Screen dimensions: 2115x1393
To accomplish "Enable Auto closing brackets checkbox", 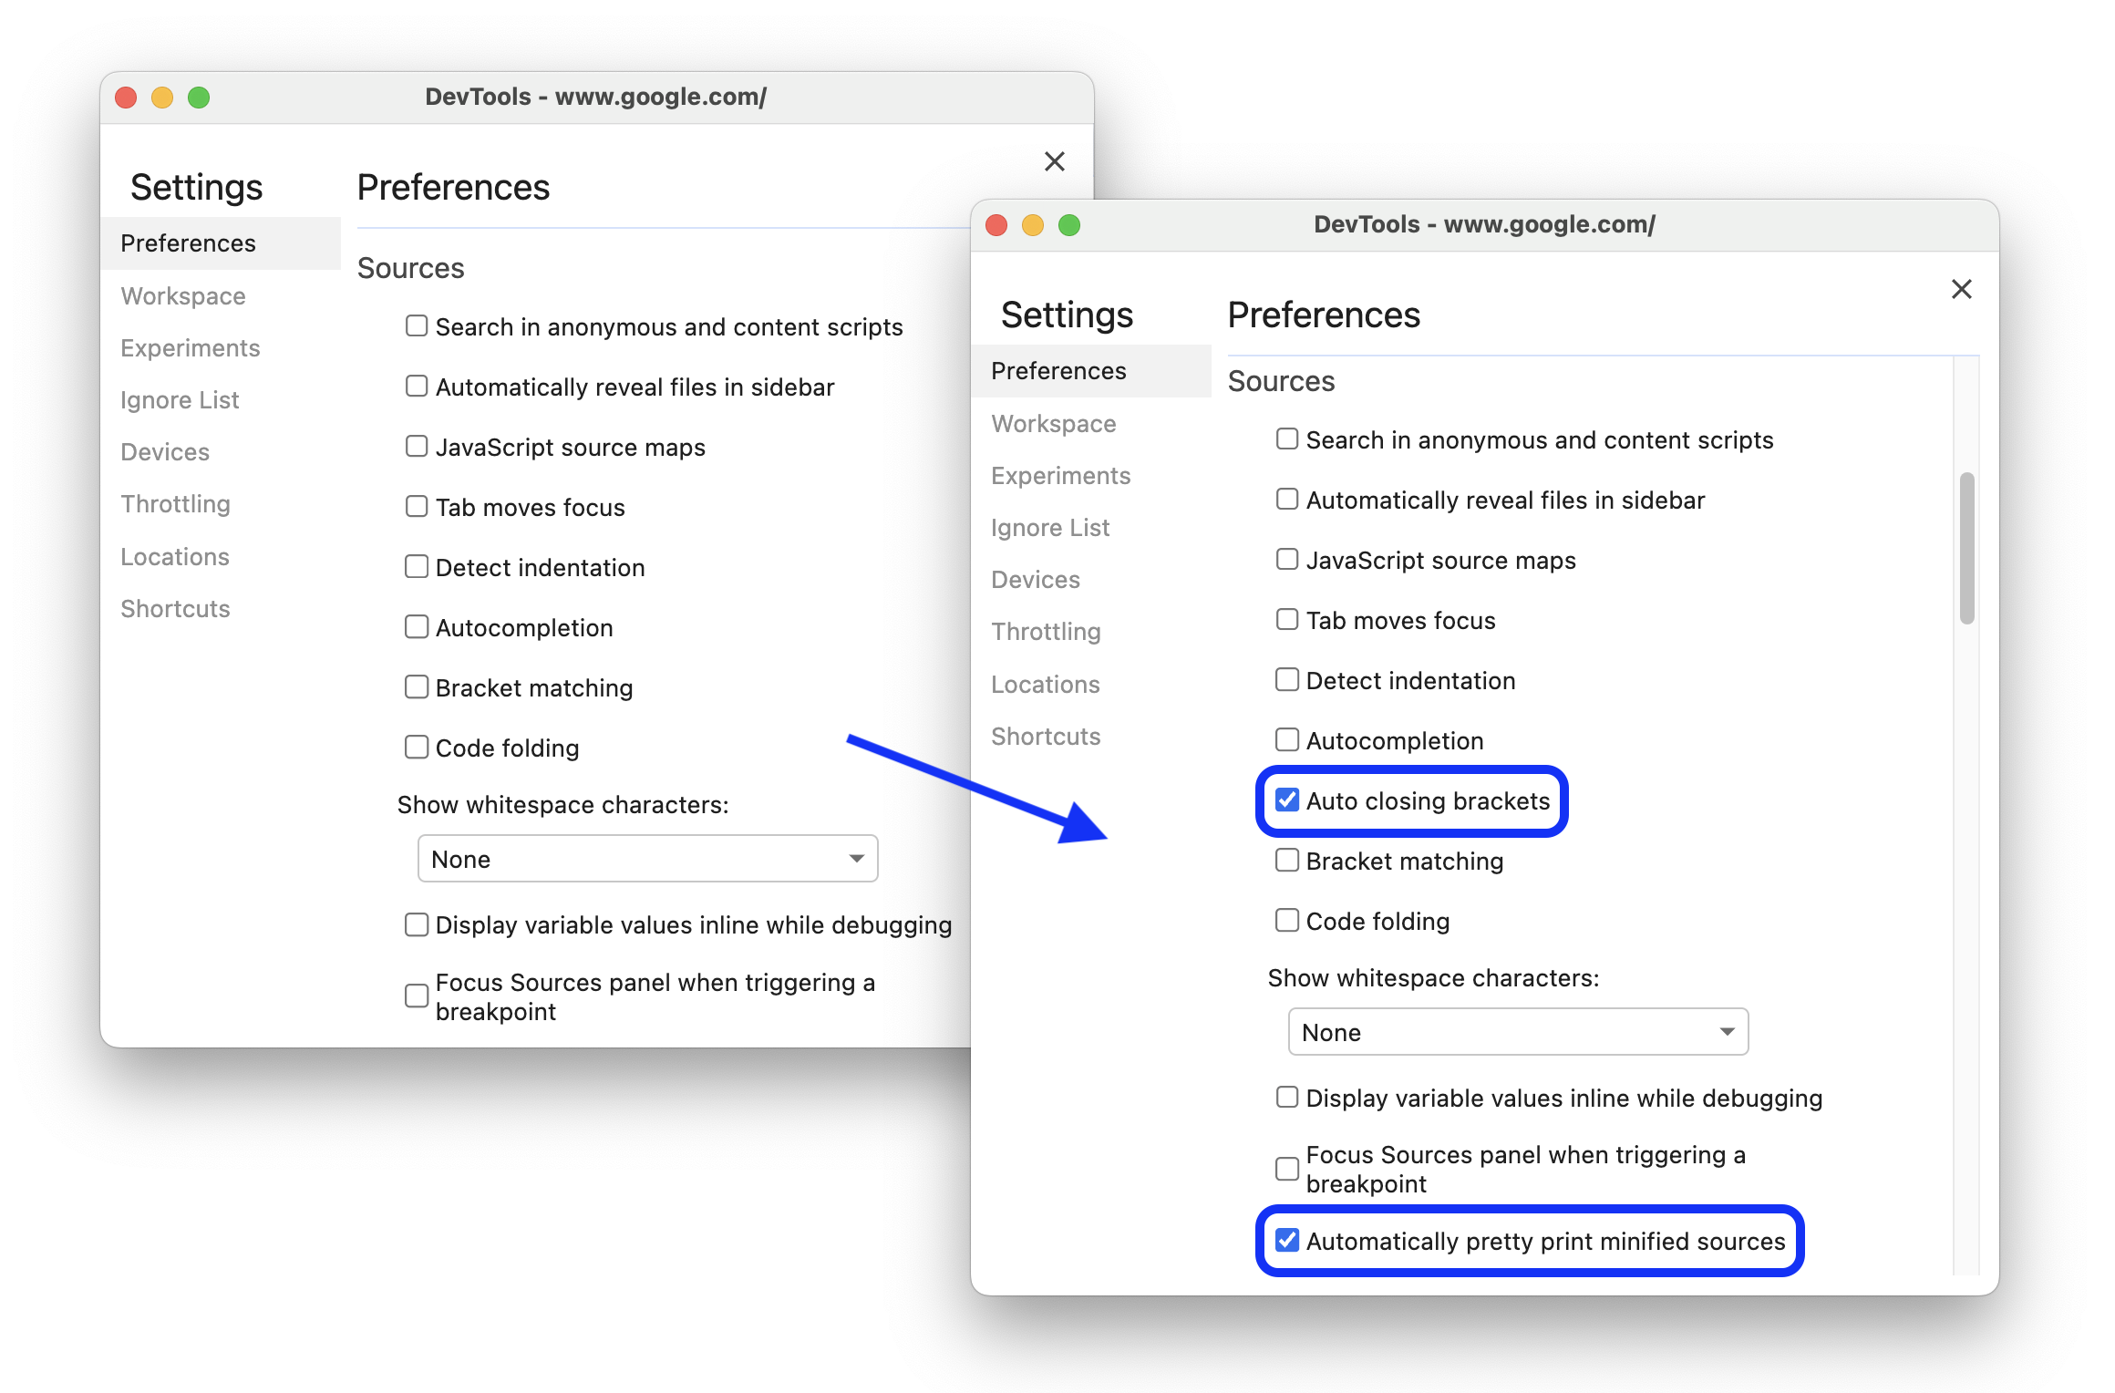I will pyautogui.click(x=1286, y=800).
